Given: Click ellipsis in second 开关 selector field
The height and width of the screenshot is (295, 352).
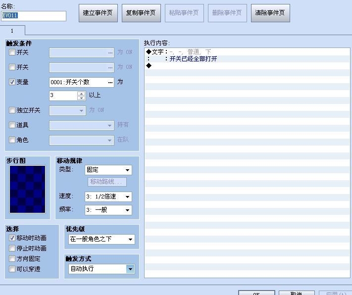Looking at the screenshot, I should [110, 68].
